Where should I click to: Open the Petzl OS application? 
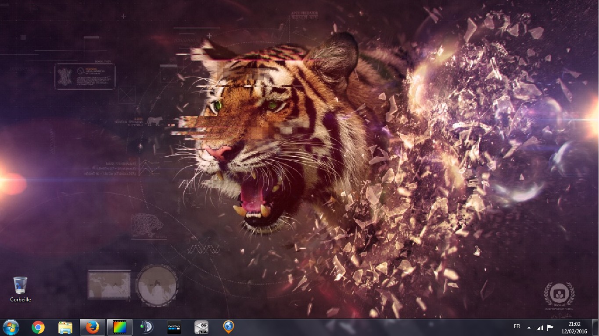click(201, 327)
